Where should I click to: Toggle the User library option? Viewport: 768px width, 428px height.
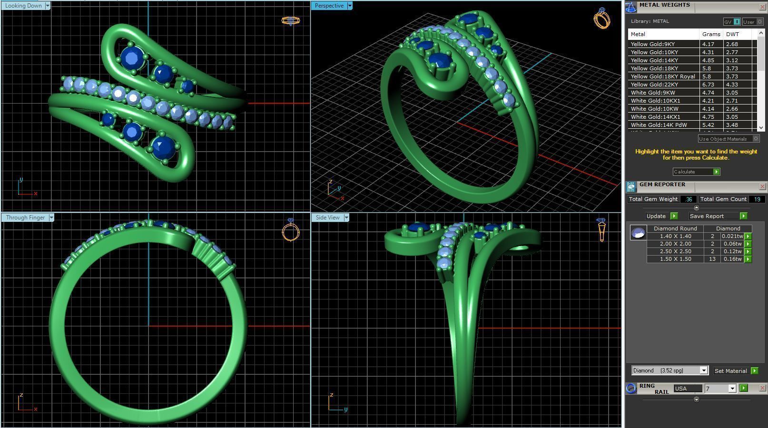(753, 22)
